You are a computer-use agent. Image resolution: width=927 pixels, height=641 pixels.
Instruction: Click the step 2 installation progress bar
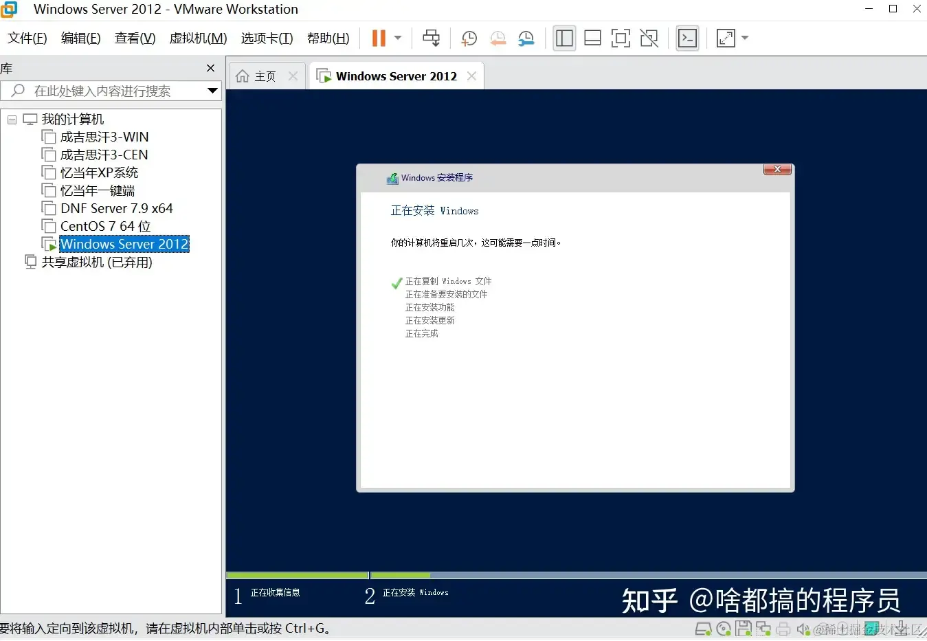tap(648, 575)
